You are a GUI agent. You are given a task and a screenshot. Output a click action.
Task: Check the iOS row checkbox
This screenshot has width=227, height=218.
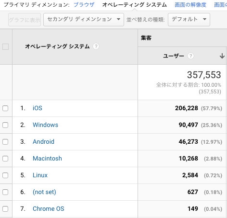[5, 108]
